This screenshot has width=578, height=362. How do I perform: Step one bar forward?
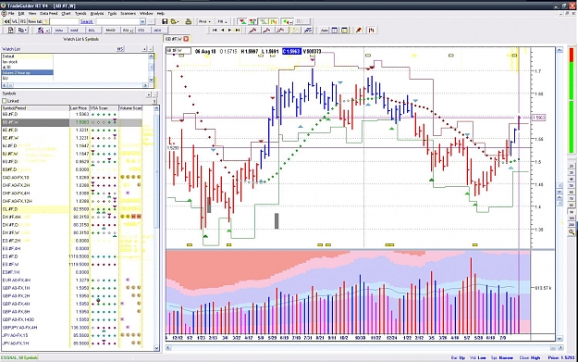click(x=230, y=31)
